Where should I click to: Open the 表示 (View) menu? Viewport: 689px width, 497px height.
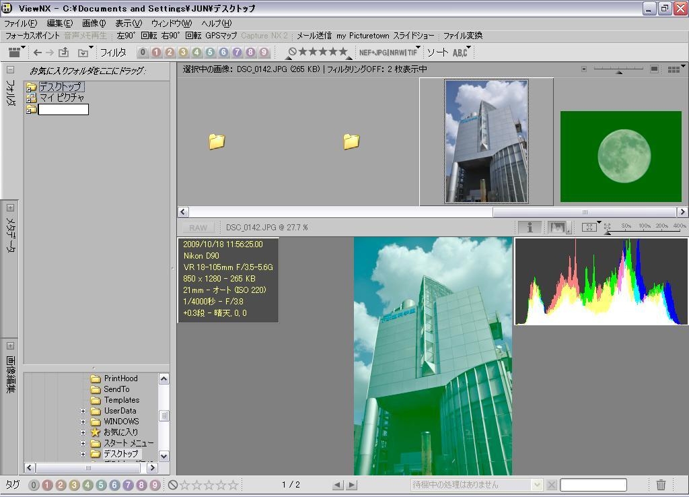[128, 24]
